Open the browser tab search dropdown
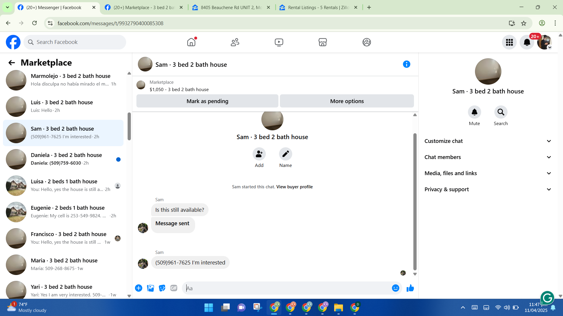The image size is (563, 316). [x=7, y=7]
